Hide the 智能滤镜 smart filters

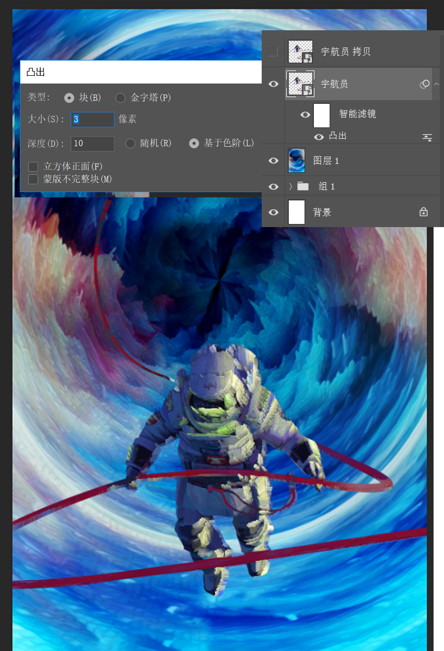coord(306,115)
